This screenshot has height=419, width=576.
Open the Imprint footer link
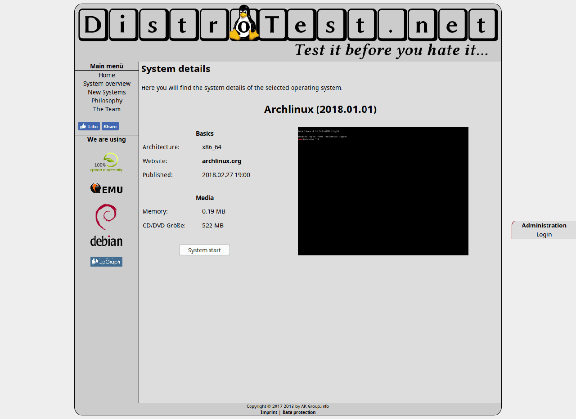[269, 412]
